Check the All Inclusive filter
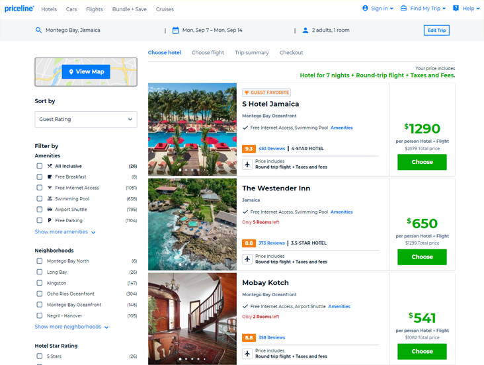 click(x=40, y=166)
